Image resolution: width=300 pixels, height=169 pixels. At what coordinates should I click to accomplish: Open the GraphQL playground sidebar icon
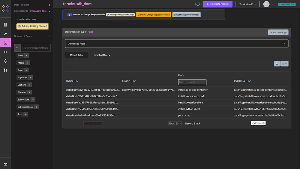coord(5,61)
